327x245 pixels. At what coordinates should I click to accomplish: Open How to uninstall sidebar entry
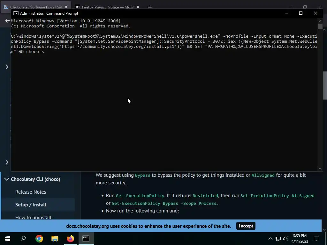tap(33, 217)
